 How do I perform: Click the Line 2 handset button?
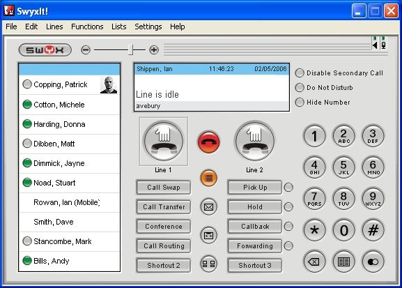coord(254,141)
